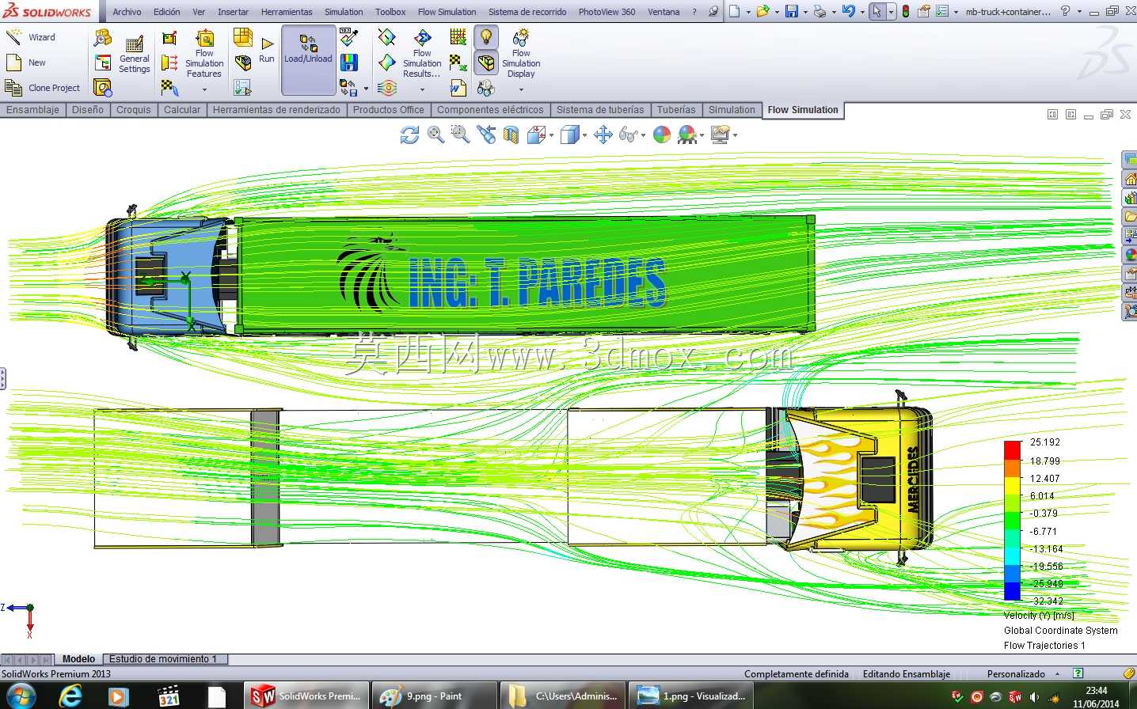Click the Select cursor tool
This screenshot has height=709, width=1137.
(877, 12)
